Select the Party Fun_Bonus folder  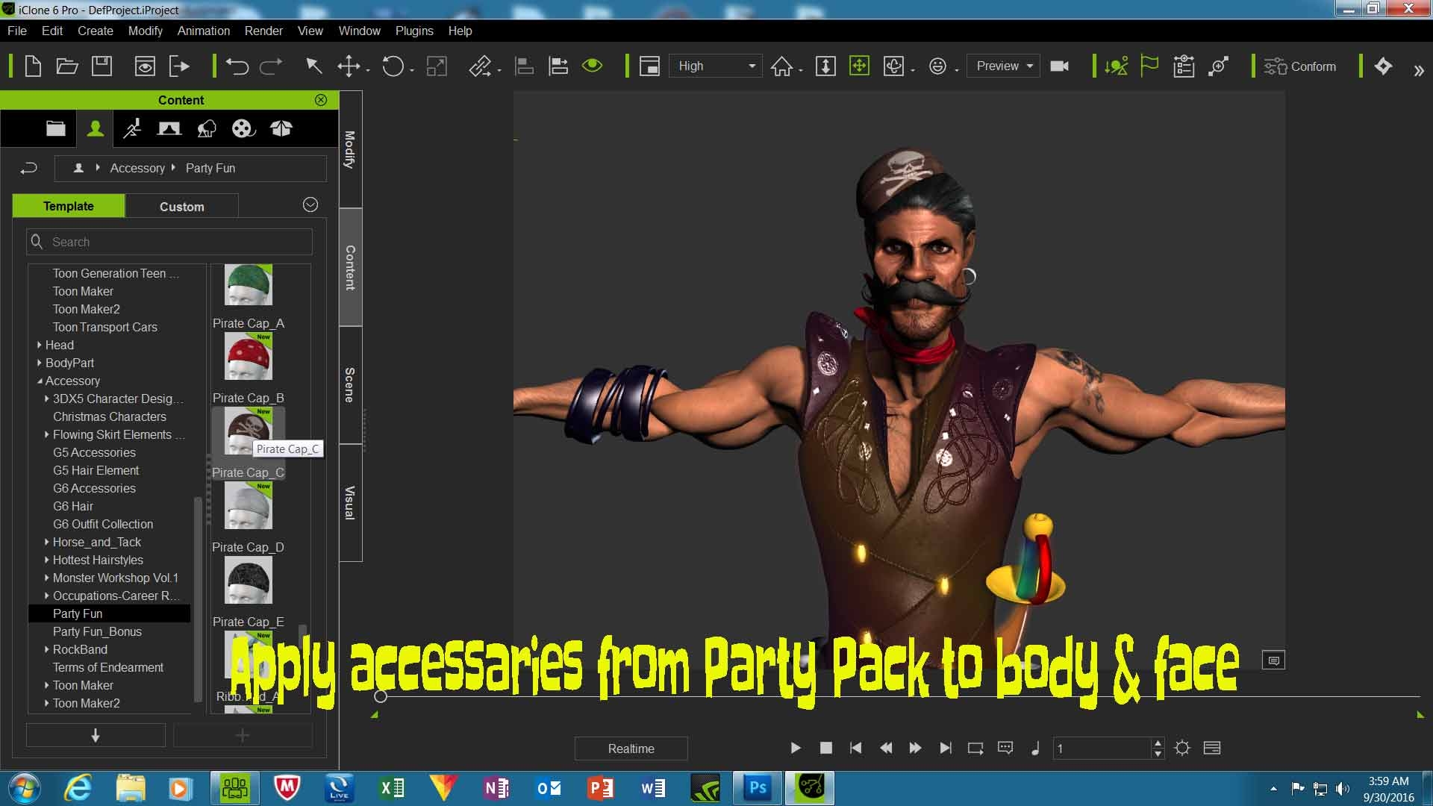point(97,631)
